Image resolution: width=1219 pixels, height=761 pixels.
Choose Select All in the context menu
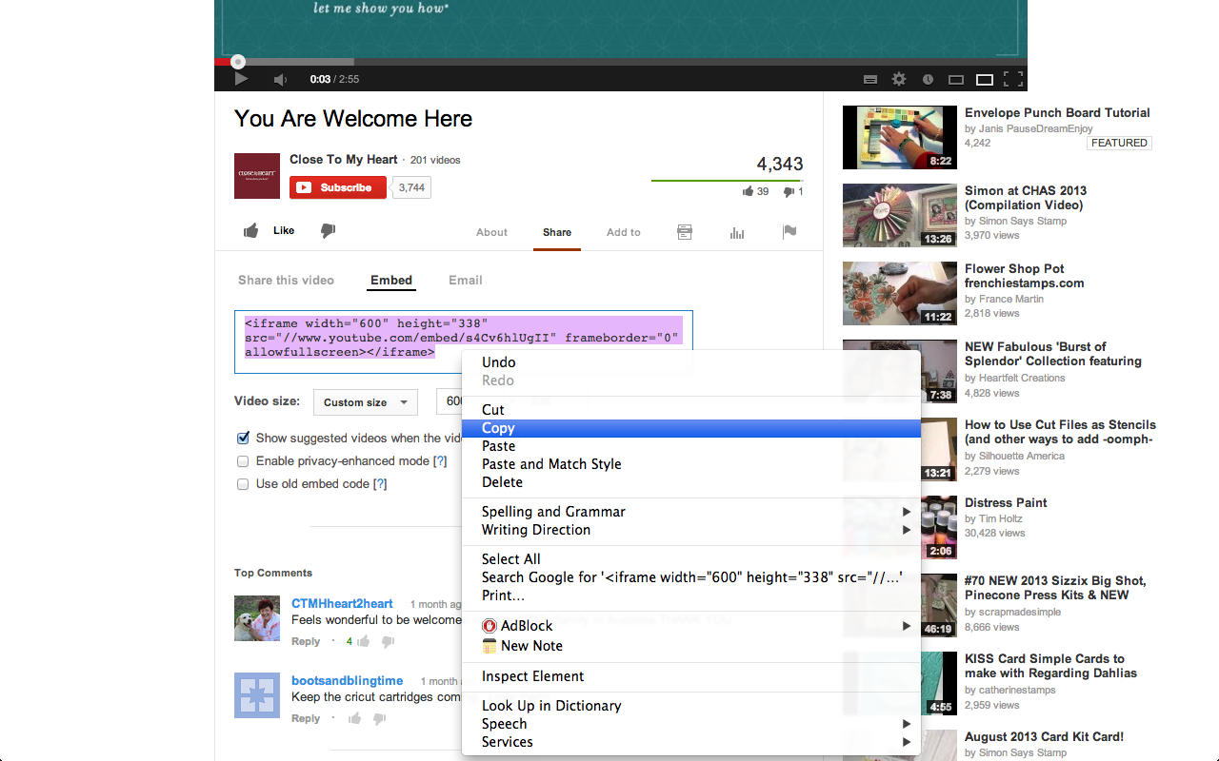[690, 559]
